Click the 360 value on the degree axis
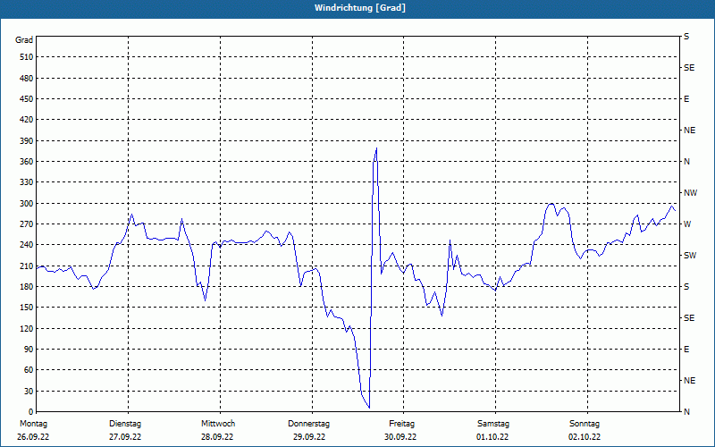Image resolution: width=715 pixels, height=447 pixels. (x=27, y=162)
